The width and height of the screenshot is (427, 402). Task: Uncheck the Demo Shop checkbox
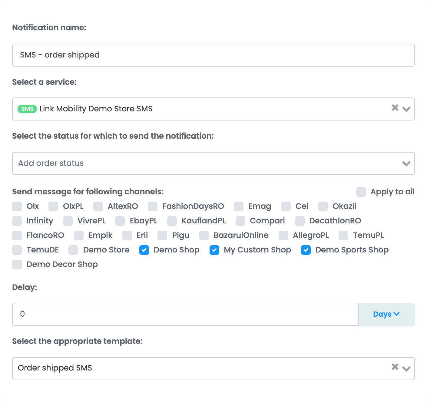click(x=144, y=250)
